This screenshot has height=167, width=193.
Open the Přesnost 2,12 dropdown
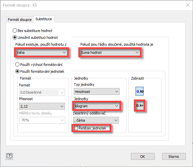(x=42, y=106)
